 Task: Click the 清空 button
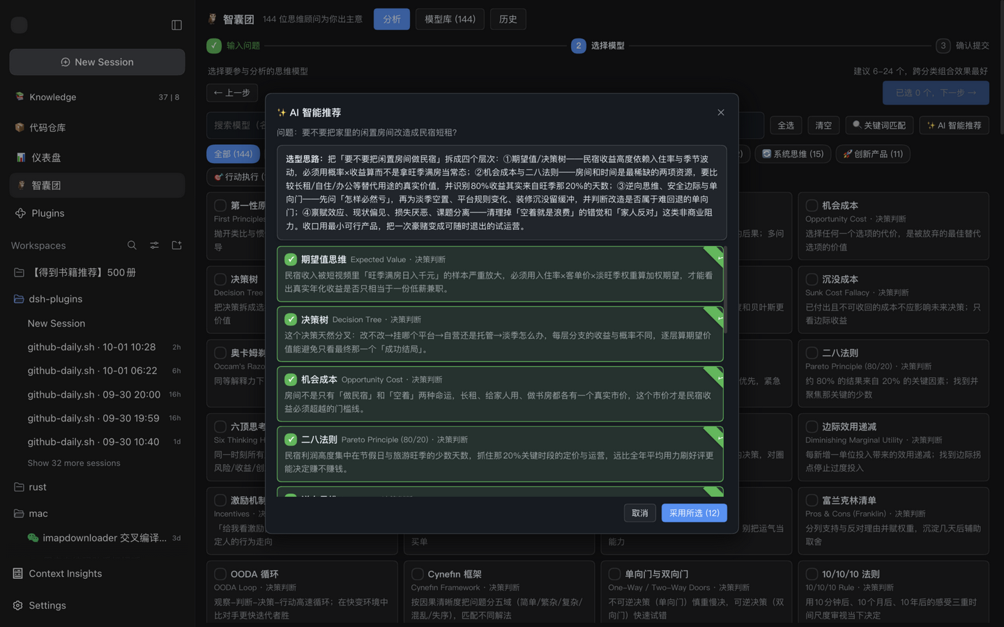coord(823,125)
